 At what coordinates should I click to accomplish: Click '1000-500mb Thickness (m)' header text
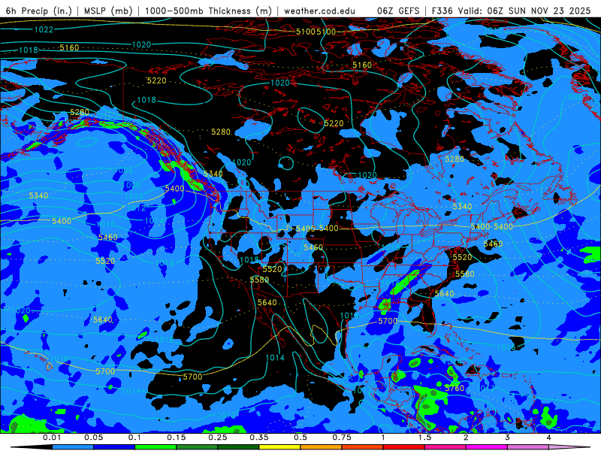pyautogui.click(x=208, y=11)
